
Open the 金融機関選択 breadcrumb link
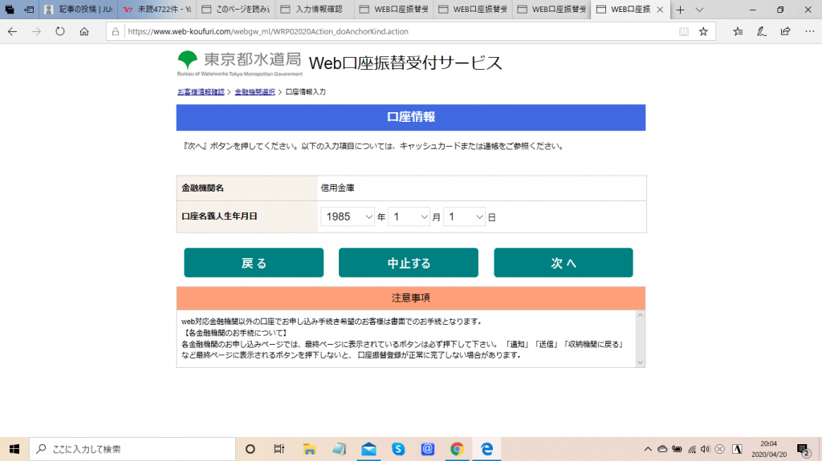click(x=254, y=92)
